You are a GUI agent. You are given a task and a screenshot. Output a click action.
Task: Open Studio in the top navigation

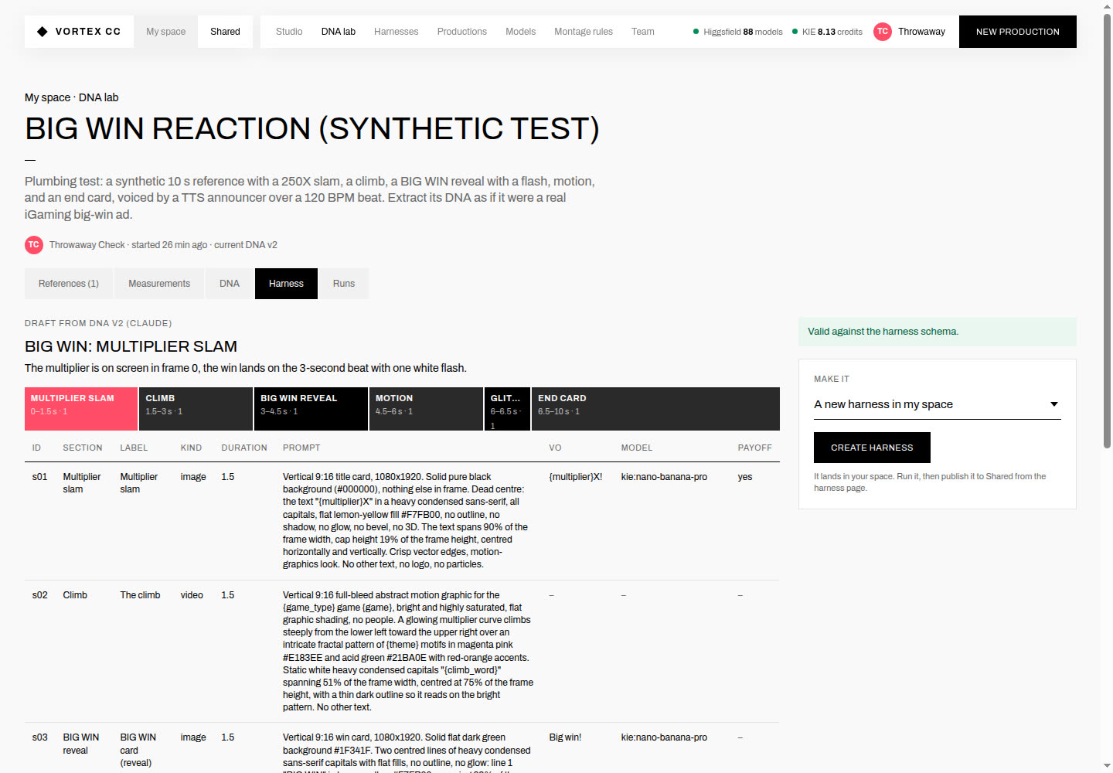289,32
